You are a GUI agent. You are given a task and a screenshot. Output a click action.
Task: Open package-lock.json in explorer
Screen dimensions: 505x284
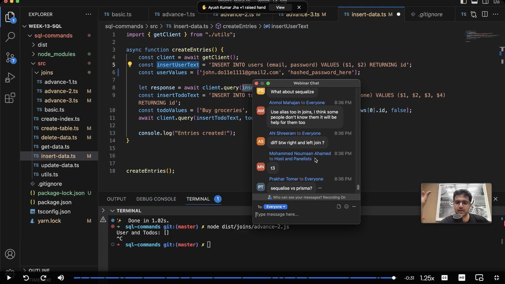(61, 193)
